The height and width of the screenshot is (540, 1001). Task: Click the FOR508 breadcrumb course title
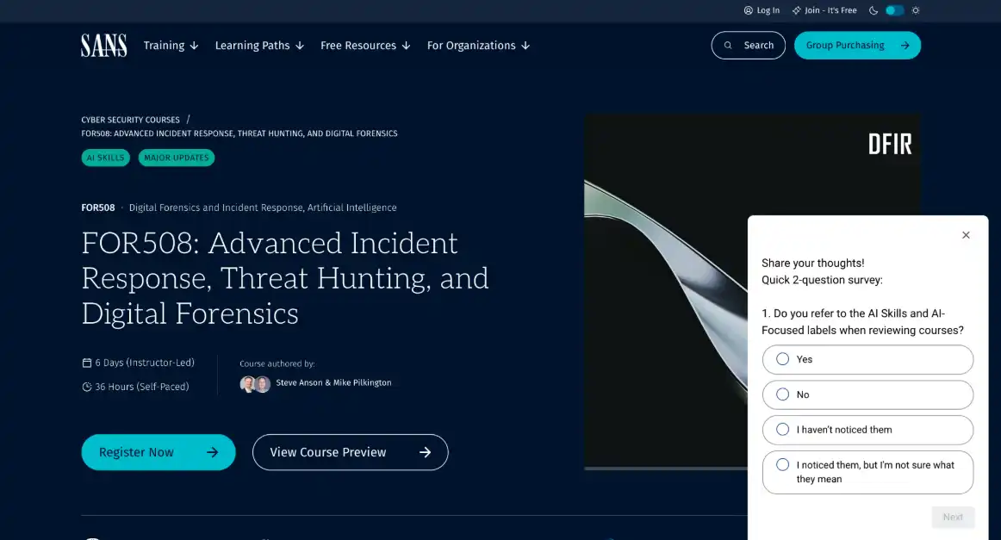coord(239,133)
